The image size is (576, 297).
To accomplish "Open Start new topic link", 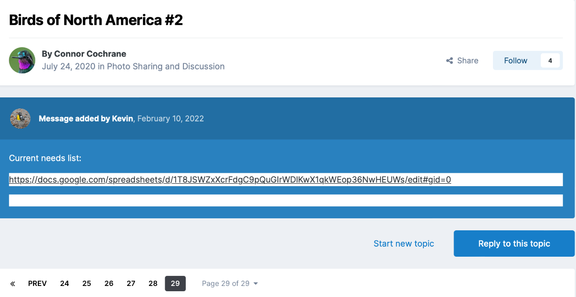I will click(404, 244).
